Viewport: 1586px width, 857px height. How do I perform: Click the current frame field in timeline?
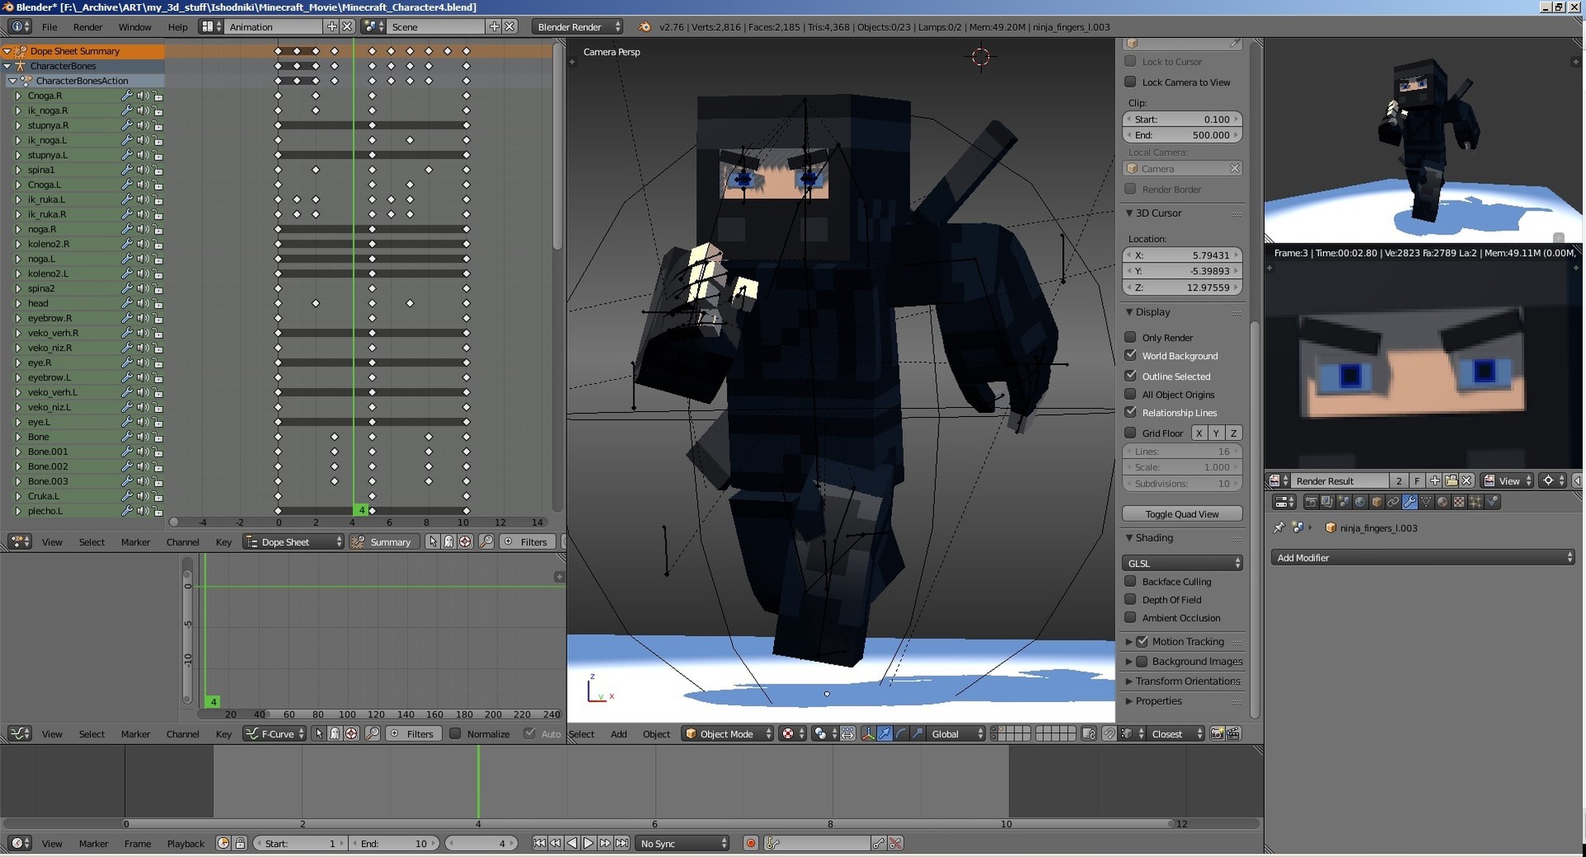point(482,843)
